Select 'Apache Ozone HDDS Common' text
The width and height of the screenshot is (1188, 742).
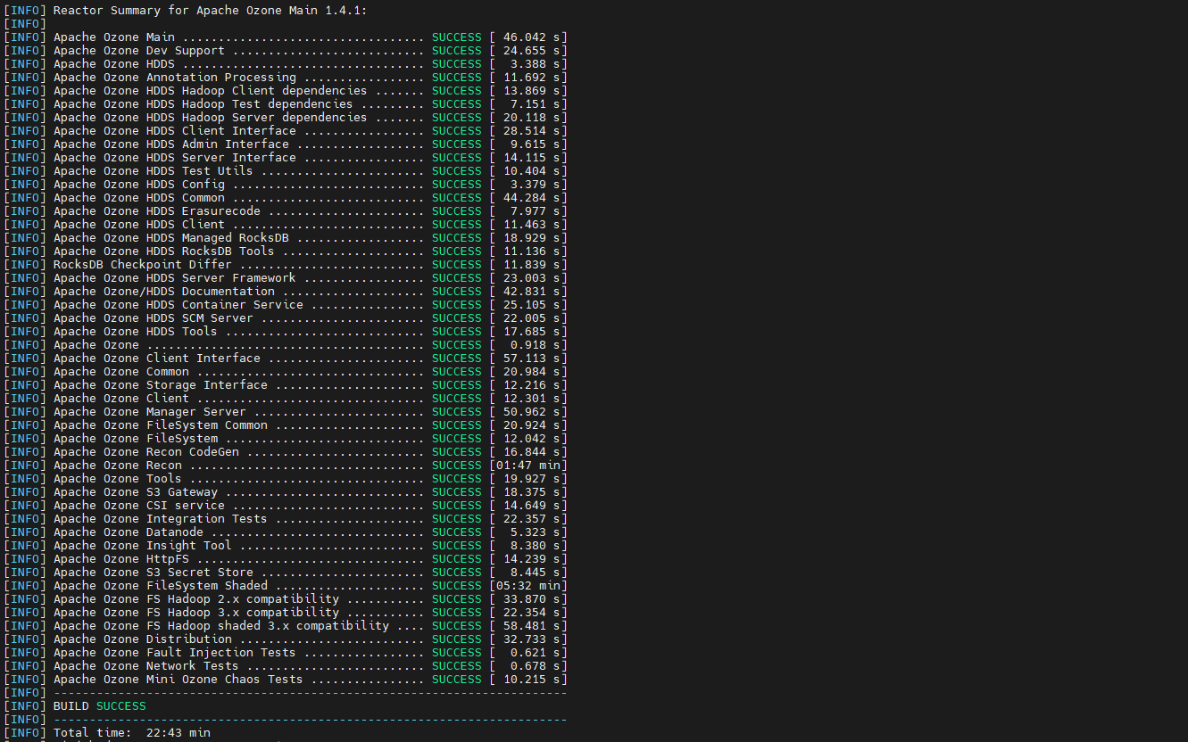(139, 198)
